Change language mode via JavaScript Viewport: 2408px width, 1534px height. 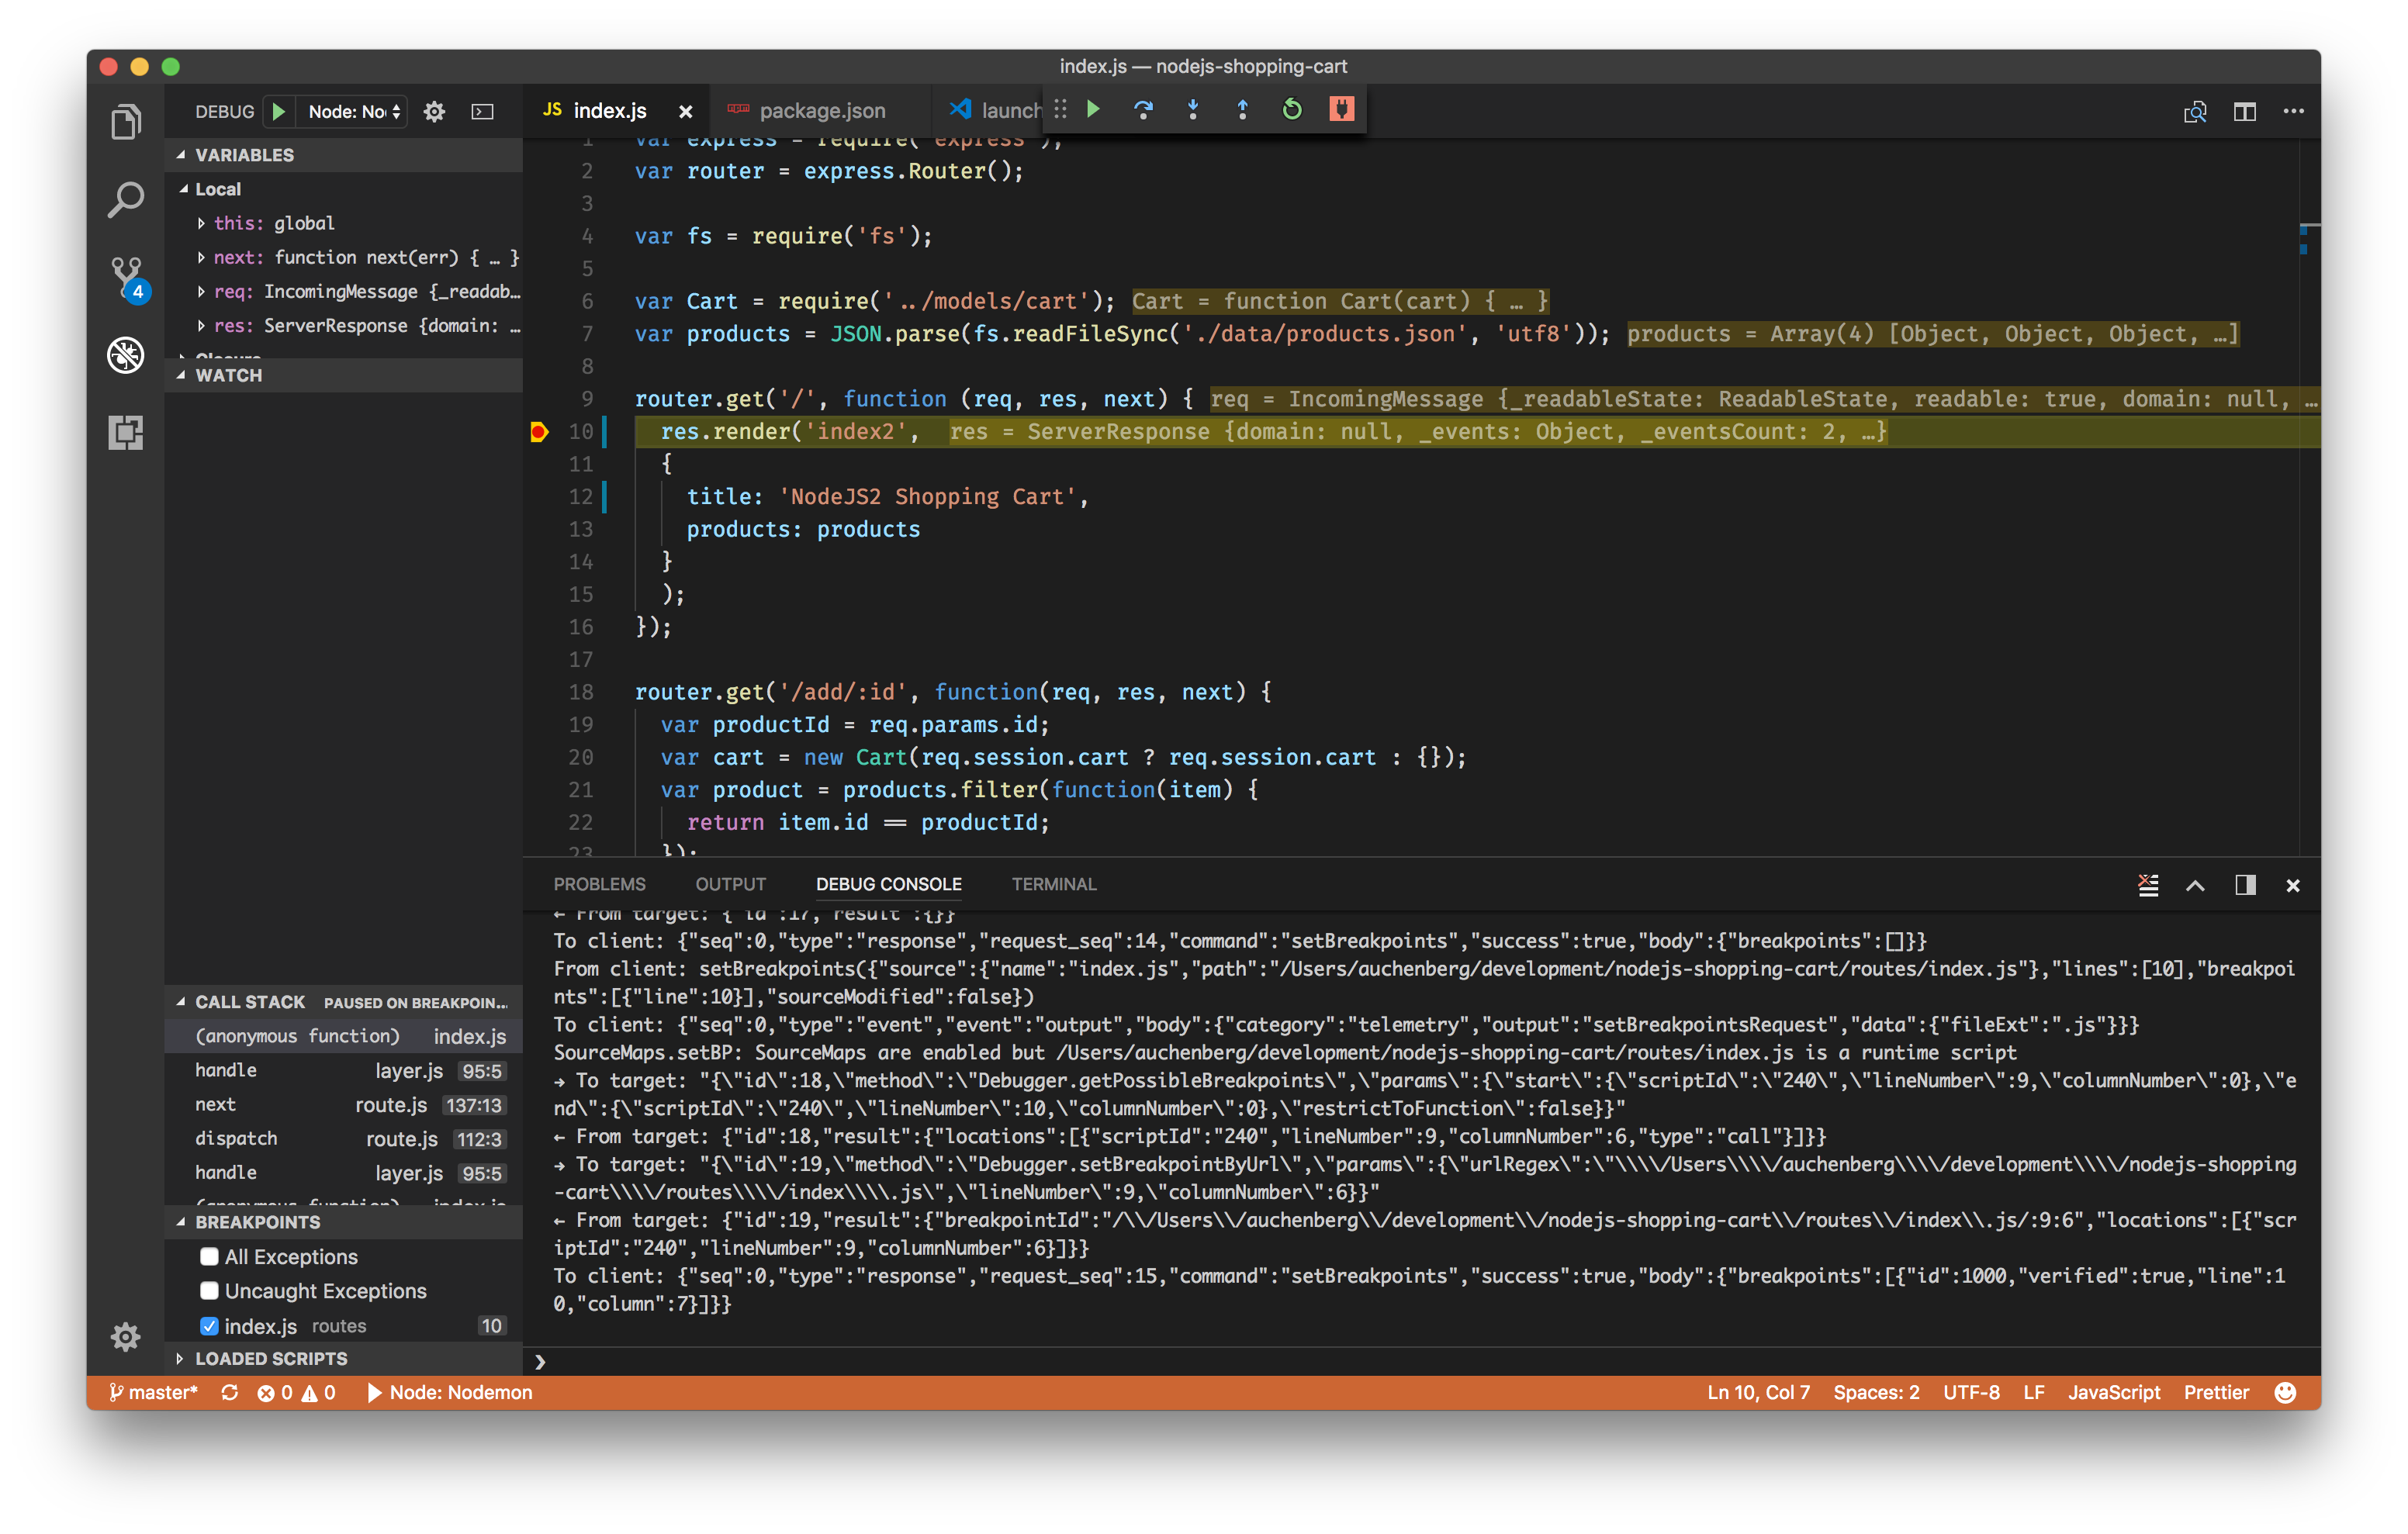click(2113, 1392)
